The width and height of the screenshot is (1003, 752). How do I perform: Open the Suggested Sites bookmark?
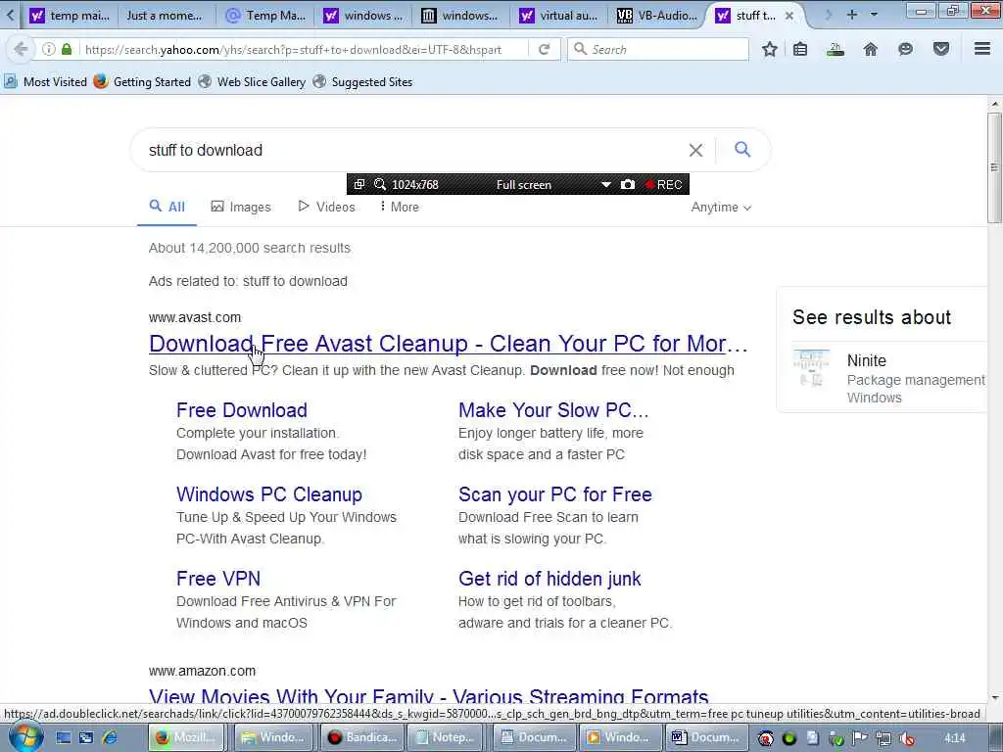coord(362,82)
